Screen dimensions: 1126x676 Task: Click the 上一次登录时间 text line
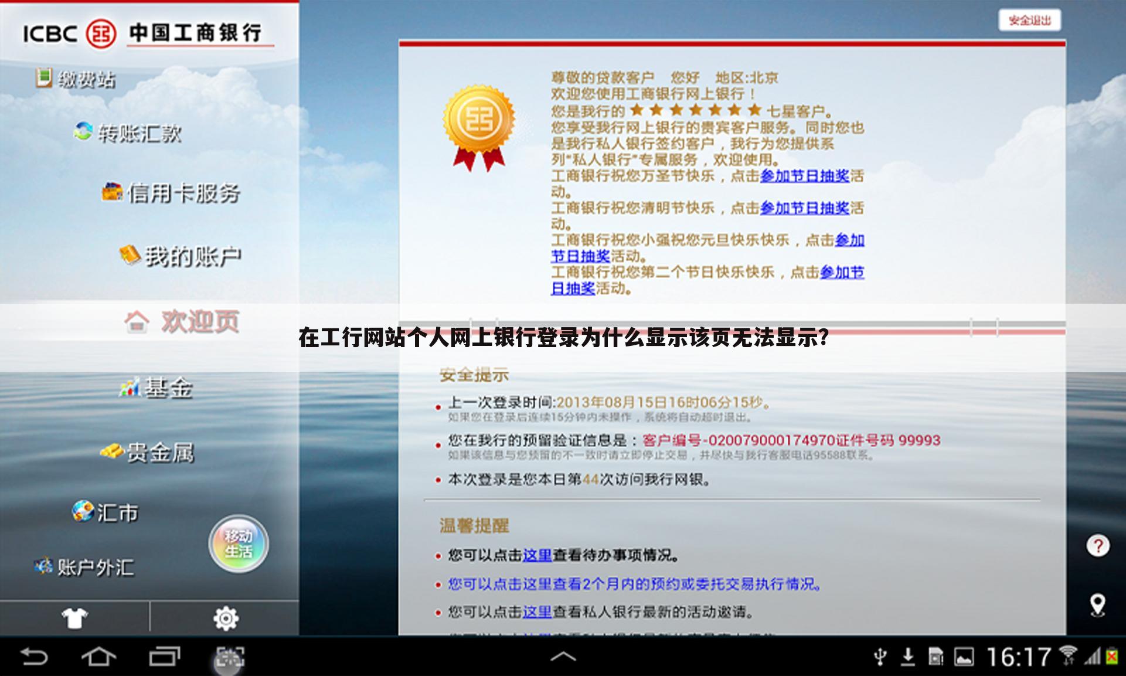pos(610,403)
